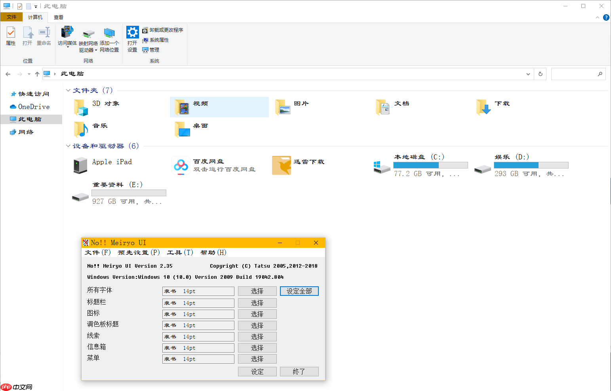Select the 本地磁盘 (C:) drive usage bar
The width and height of the screenshot is (611, 391).
point(430,165)
